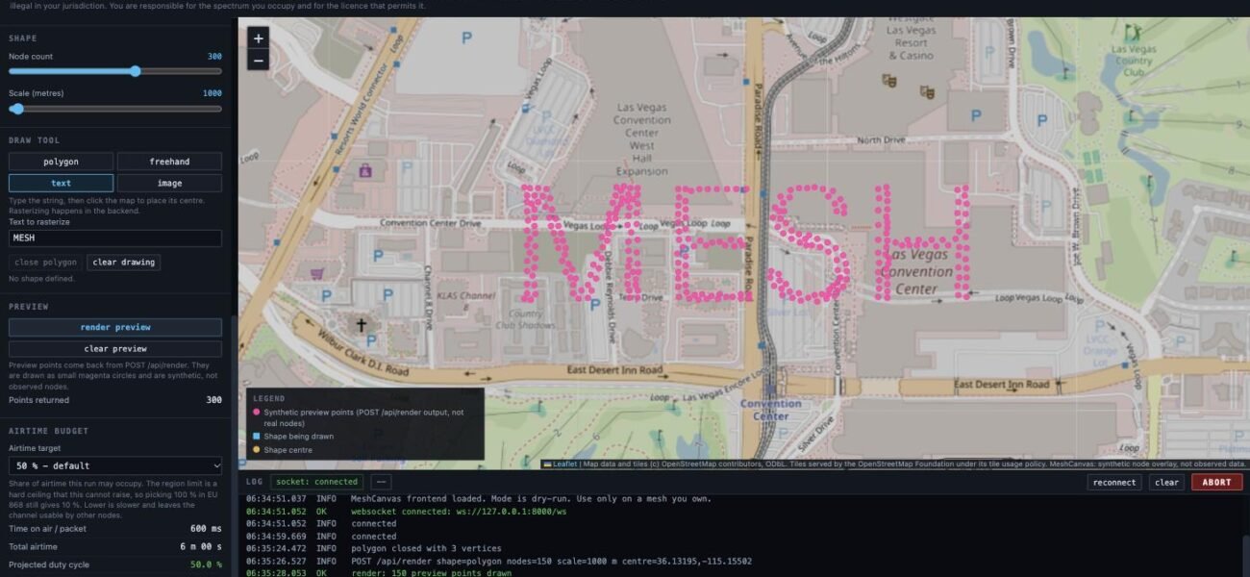Zoom out of the map

point(258,60)
